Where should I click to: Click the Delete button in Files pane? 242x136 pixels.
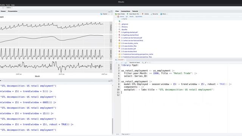coord(145,14)
